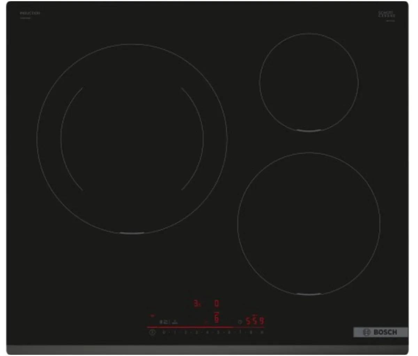Viewport: 418px width, 356px height.
Task: Tap the control lock symbols above the red line
Action: (x=168, y=322)
